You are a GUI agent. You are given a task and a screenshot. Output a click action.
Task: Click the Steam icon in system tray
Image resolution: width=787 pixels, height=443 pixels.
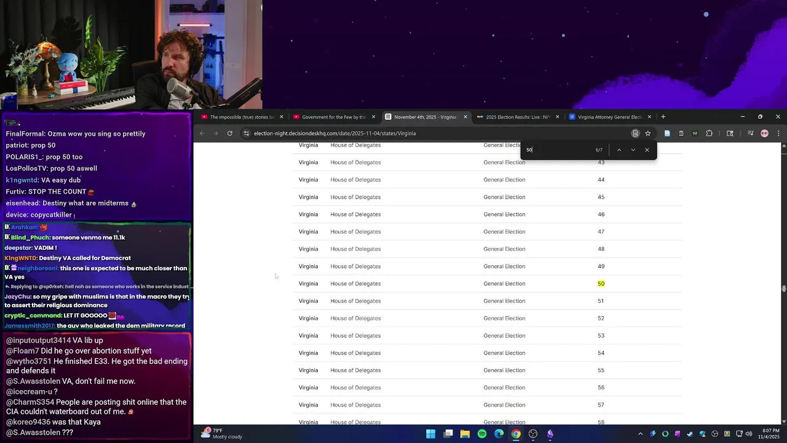click(690, 434)
